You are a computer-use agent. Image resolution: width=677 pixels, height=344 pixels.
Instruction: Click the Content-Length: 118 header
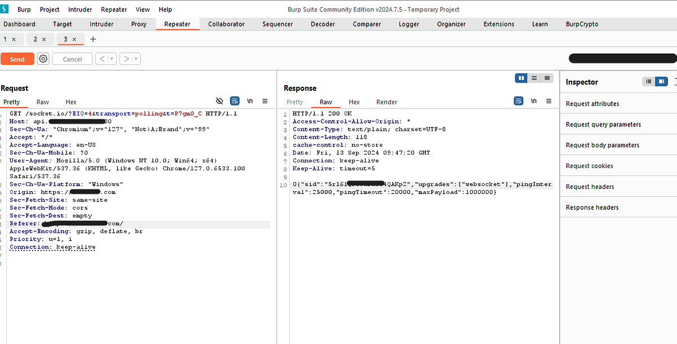click(x=330, y=137)
